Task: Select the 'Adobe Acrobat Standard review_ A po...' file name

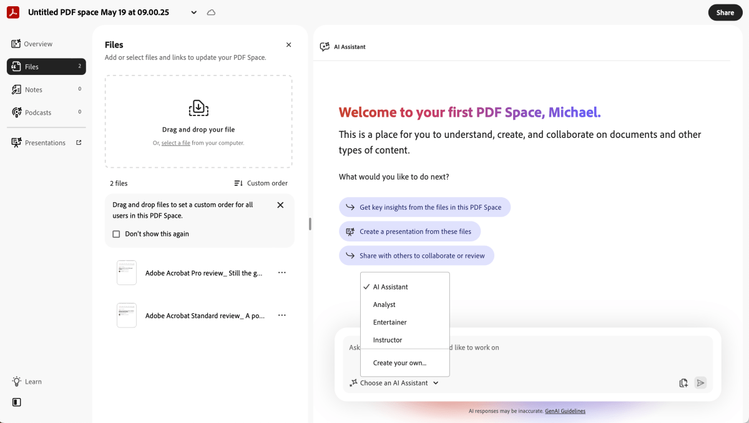Action: click(205, 316)
